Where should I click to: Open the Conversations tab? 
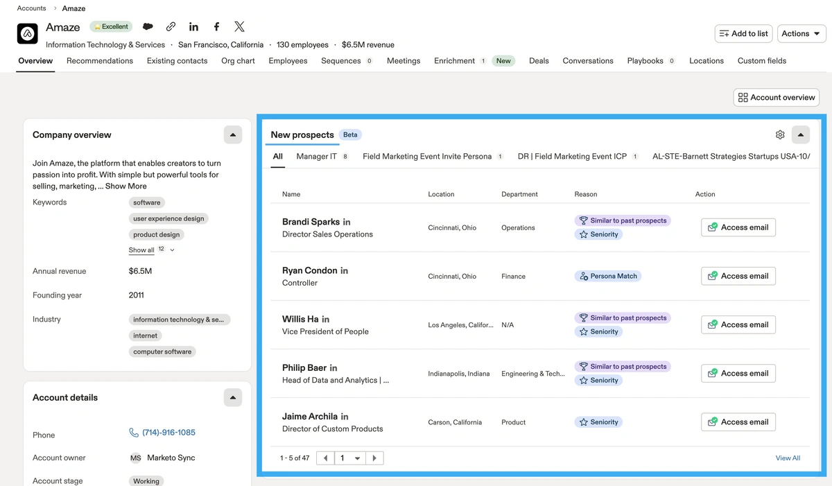point(588,61)
